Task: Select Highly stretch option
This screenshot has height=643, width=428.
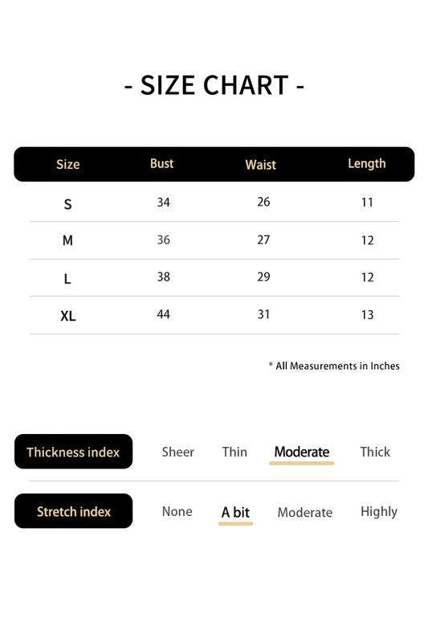Action: (379, 512)
